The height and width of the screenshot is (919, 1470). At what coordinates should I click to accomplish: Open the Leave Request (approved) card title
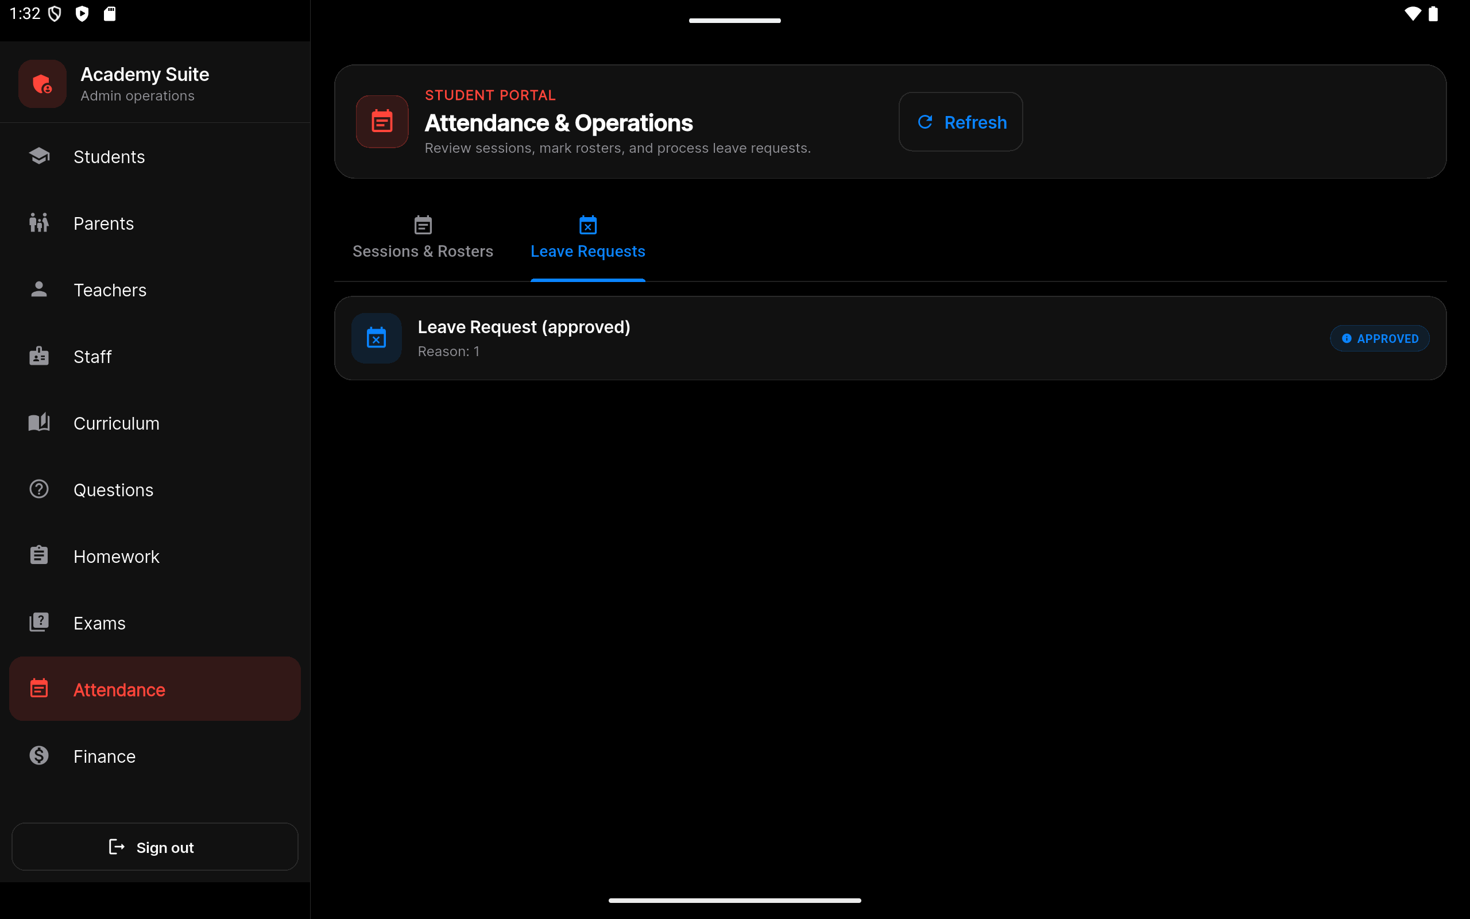pos(524,327)
